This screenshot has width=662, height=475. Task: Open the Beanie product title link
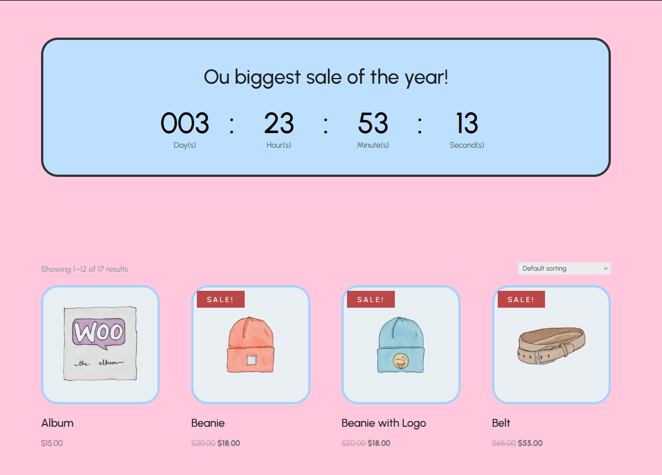[208, 423]
